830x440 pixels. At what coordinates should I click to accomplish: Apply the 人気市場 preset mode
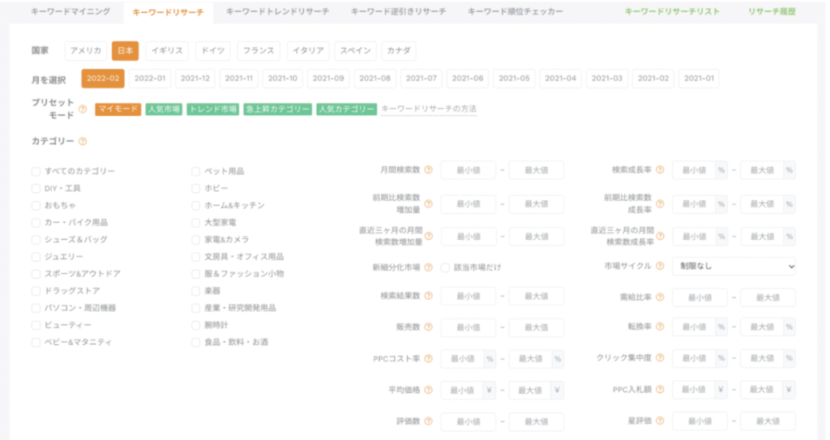[x=164, y=109]
